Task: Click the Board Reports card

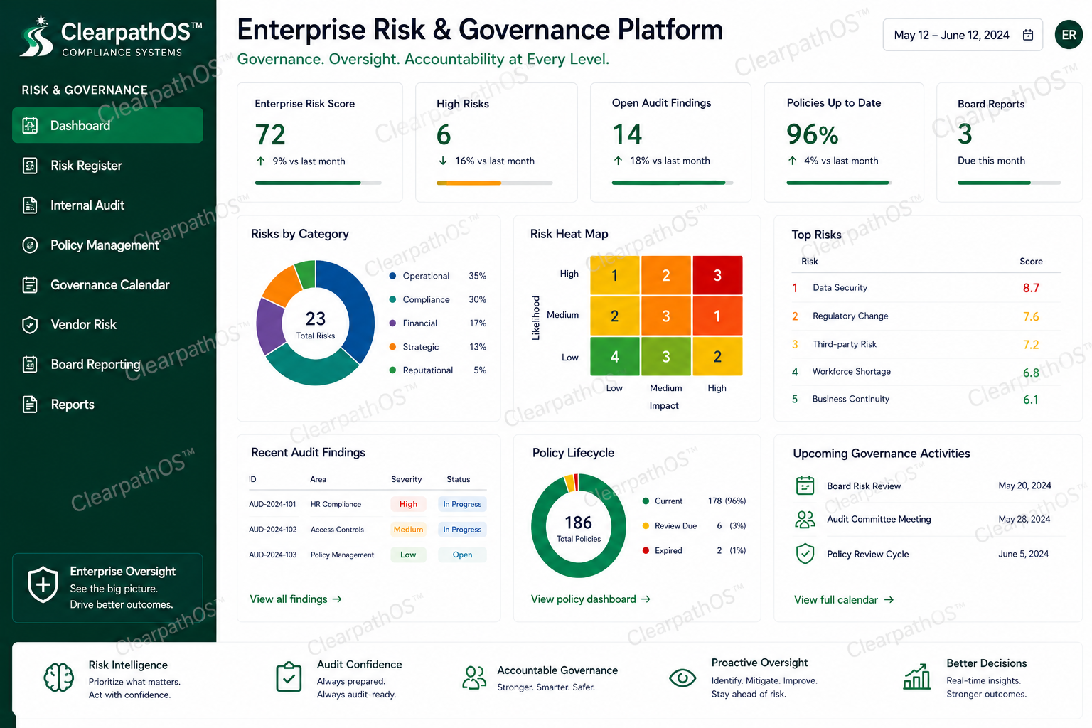Action: [1010, 143]
